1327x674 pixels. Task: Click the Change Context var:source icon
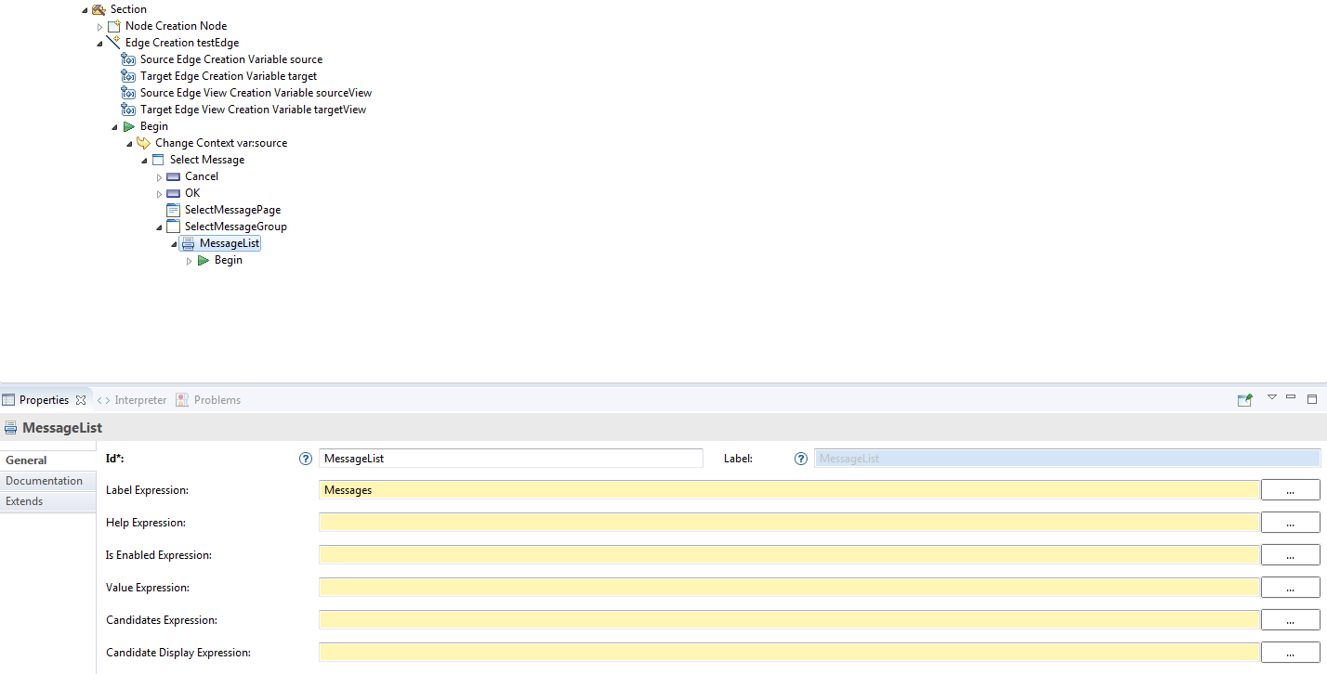pyautogui.click(x=143, y=143)
